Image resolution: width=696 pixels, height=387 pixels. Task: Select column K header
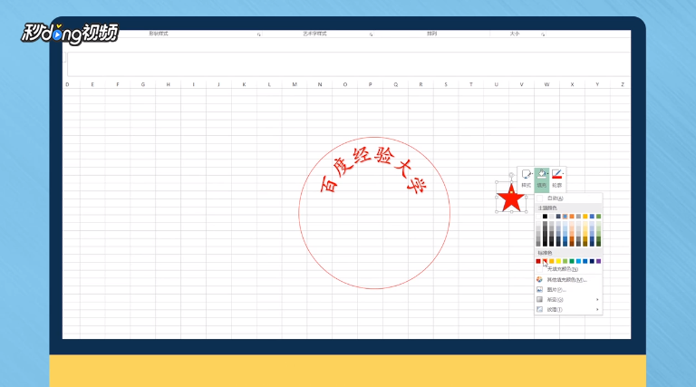244,84
